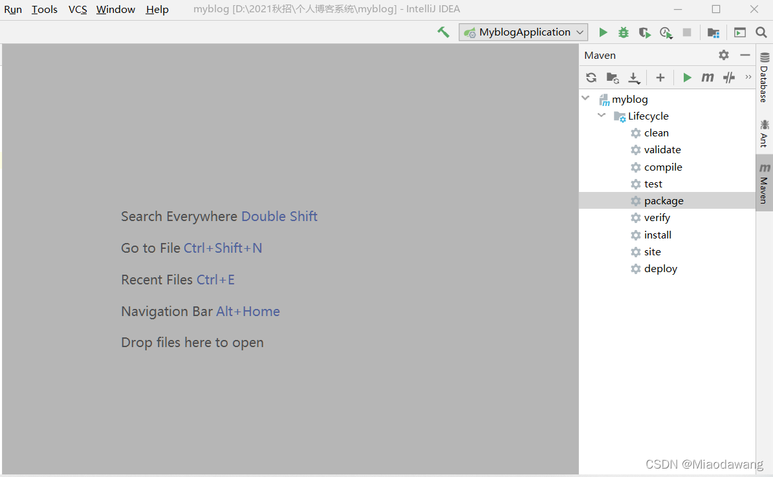The height and width of the screenshot is (477, 773).
Task: Select the install lifecycle goal
Action: point(657,235)
